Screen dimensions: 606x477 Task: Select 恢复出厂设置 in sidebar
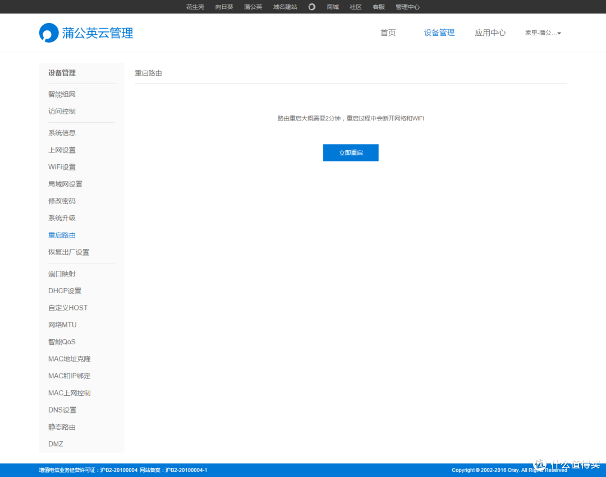point(69,252)
